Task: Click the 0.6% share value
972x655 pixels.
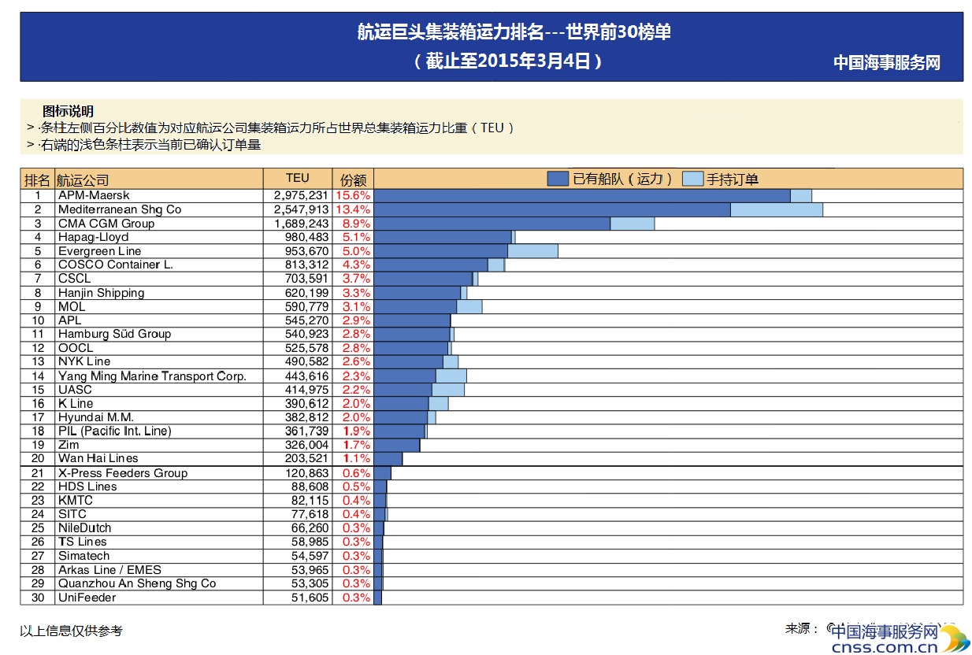Action: tap(356, 473)
